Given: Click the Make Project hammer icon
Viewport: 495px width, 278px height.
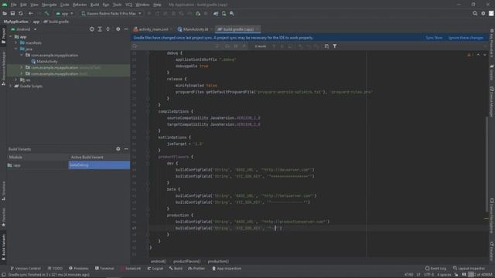Looking at the screenshot, I should 46,14.
